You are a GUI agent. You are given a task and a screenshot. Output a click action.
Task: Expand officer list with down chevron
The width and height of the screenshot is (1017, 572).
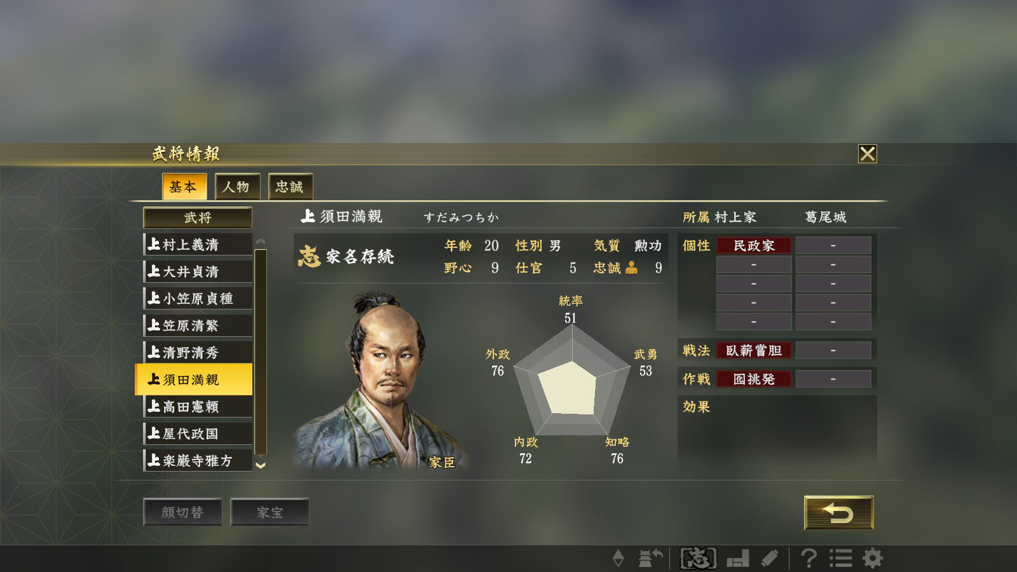(x=260, y=465)
